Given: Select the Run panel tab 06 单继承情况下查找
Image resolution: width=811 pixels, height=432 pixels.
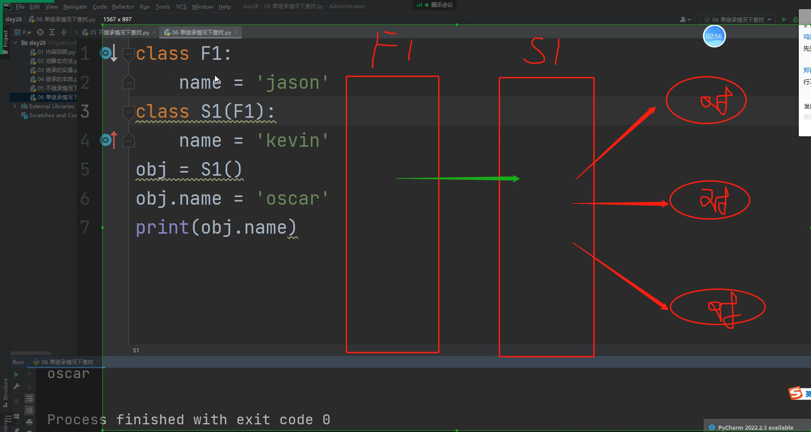Looking at the screenshot, I should pos(67,362).
